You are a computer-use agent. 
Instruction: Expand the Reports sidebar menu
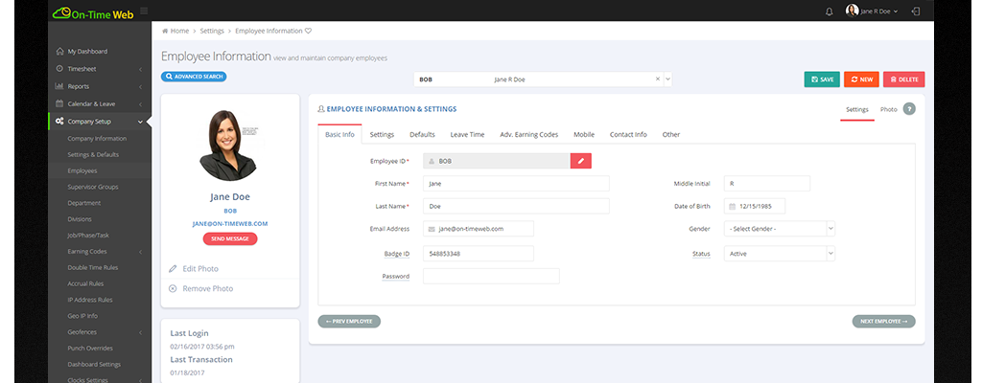click(x=100, y=86)
